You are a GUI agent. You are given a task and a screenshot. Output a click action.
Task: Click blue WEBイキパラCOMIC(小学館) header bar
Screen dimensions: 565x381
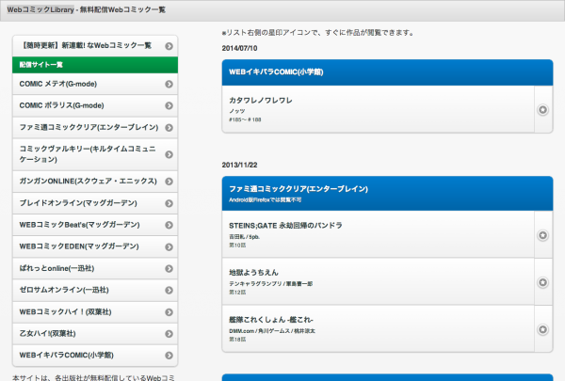tap(387, 72)
